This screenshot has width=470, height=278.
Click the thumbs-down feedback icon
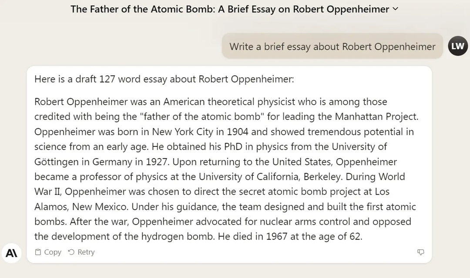(420, 252)
